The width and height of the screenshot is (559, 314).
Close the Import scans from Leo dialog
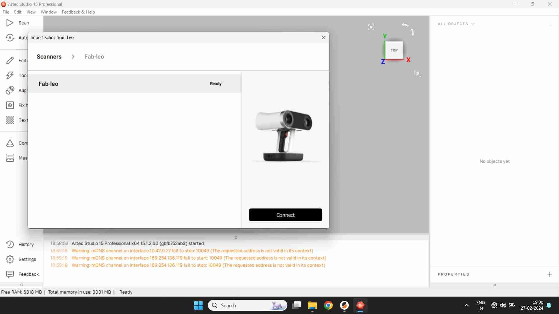pos(323,38)
